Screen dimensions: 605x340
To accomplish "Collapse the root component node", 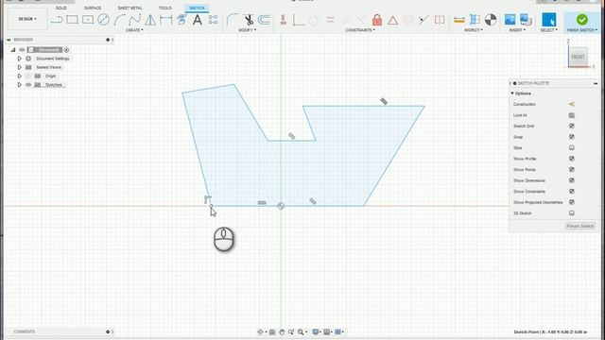I will (13, 50).
